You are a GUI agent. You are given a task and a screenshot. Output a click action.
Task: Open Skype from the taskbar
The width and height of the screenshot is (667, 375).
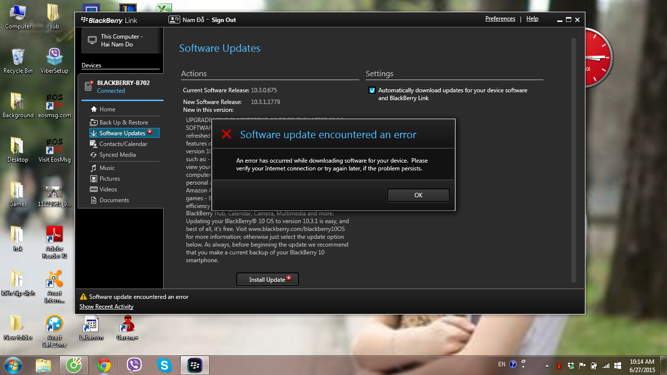tap(165, 365)
